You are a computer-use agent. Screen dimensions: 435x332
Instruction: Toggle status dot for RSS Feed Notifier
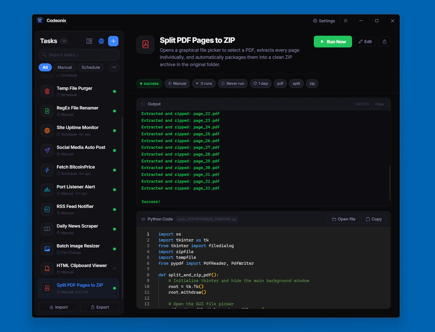(x=114, y=209)
